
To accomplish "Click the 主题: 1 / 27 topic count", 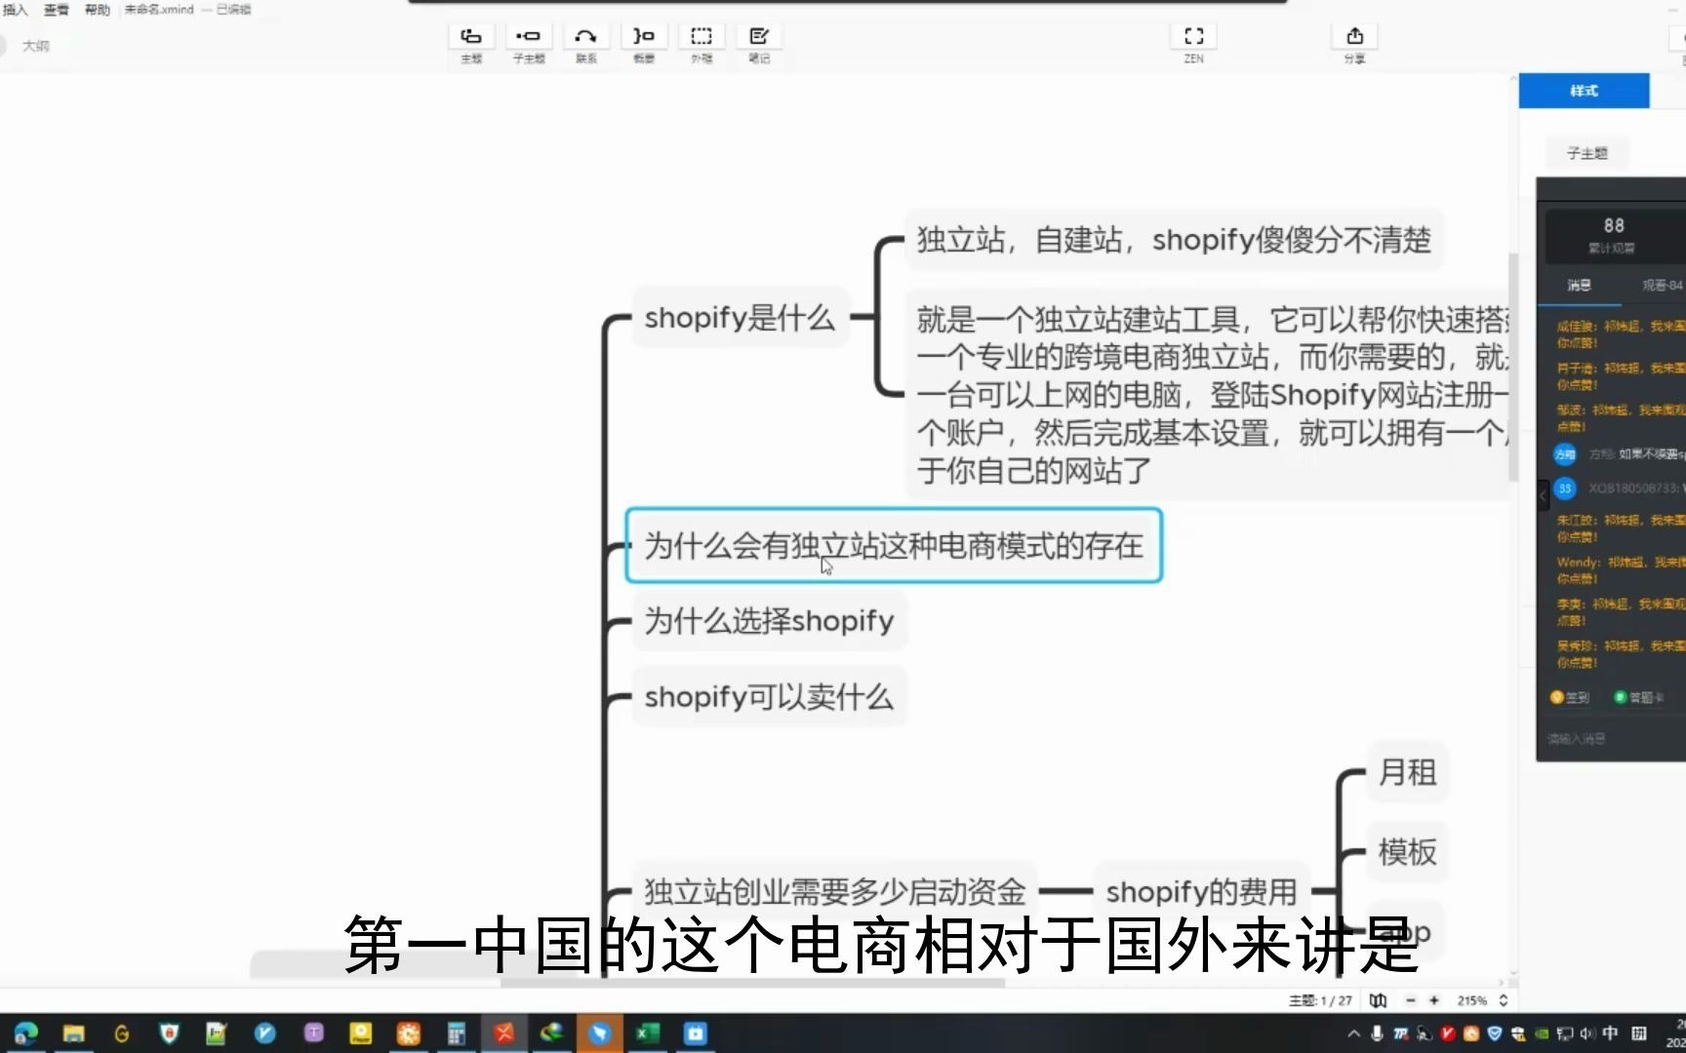I will [1320, 1000].
